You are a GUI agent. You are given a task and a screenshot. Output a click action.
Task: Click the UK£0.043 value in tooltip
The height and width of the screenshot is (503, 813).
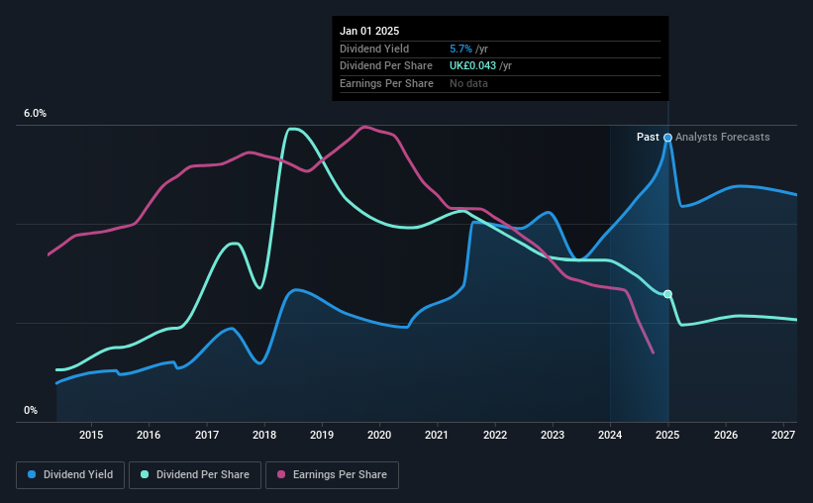pyautogui.click(x=472, y=66)
